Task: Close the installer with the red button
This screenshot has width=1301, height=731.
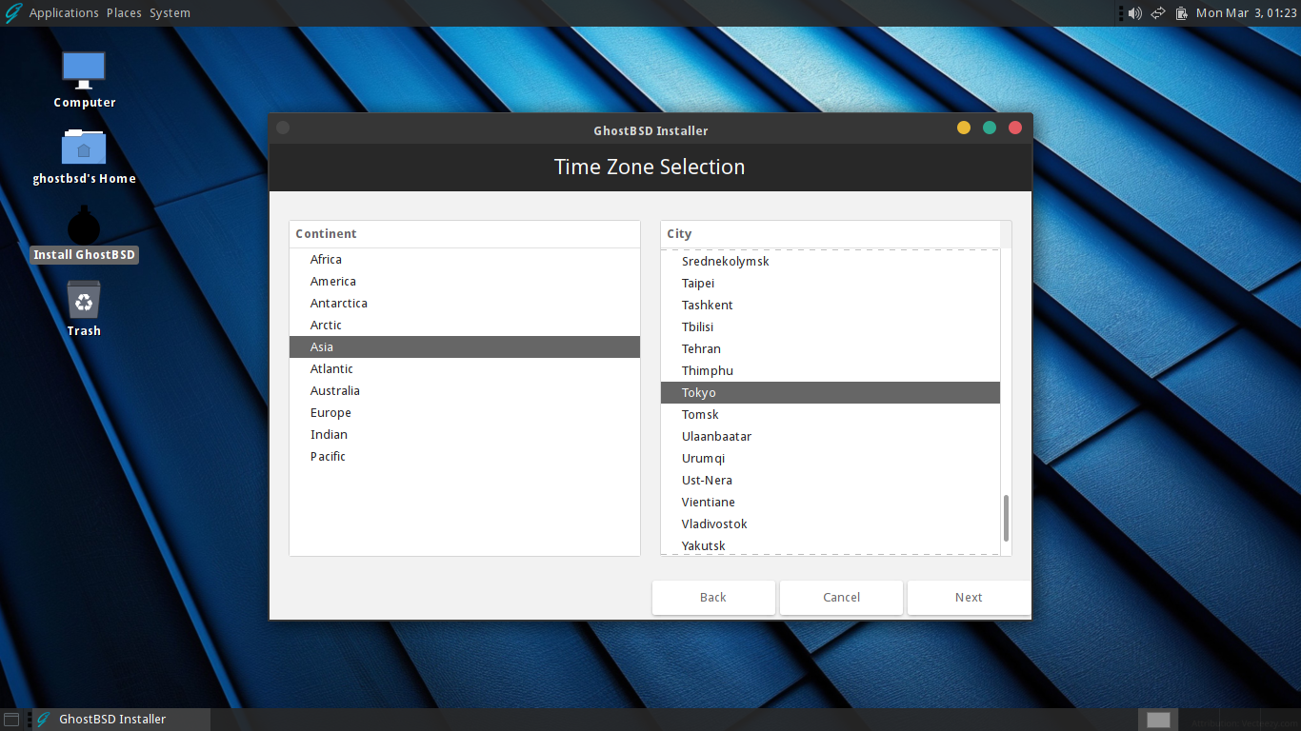Action: pos(1015,128)
